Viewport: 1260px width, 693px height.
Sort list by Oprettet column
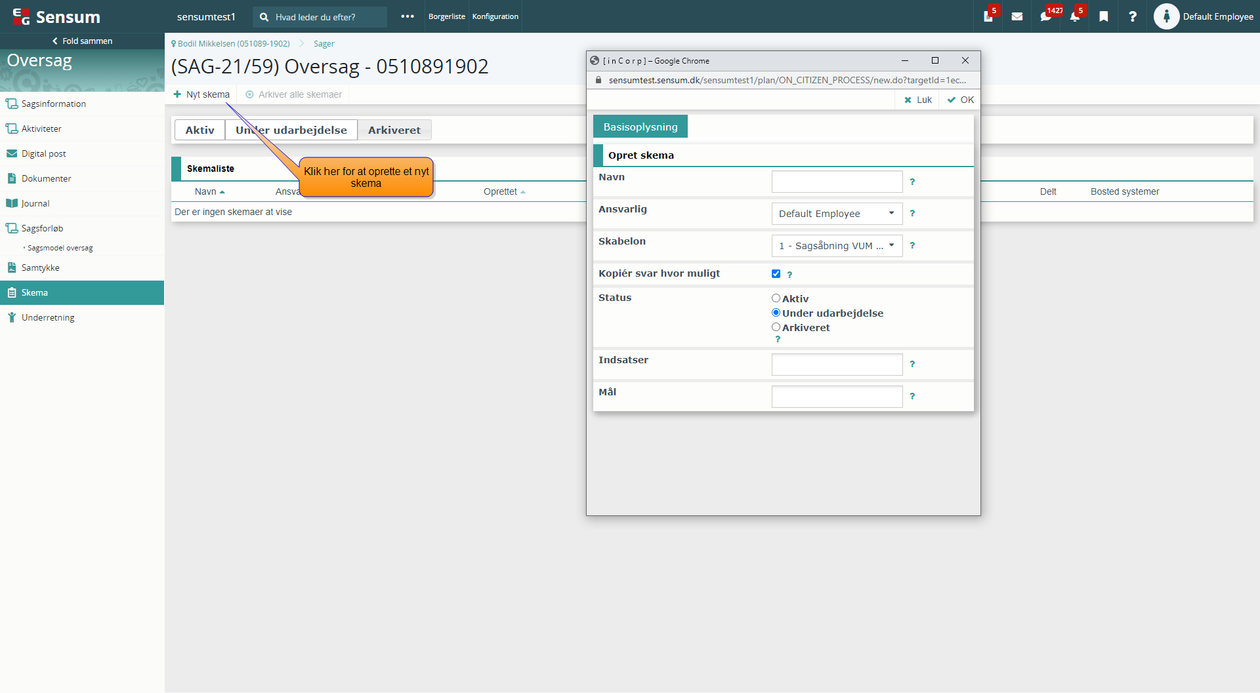(504, 191)
